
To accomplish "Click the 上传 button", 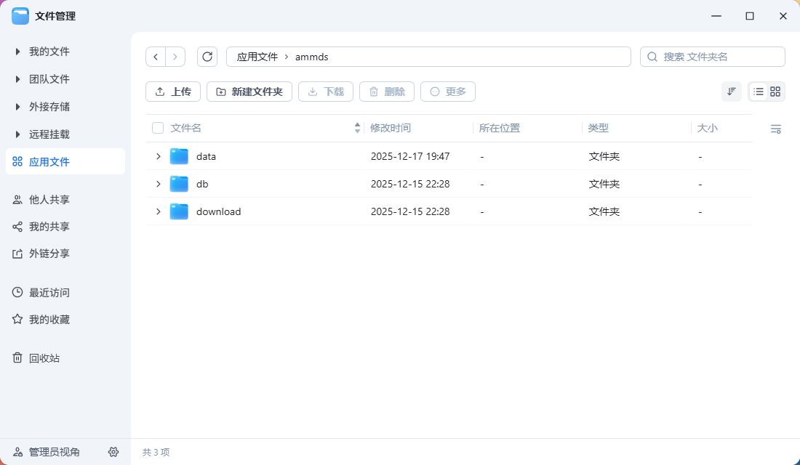I will (172, 91).
